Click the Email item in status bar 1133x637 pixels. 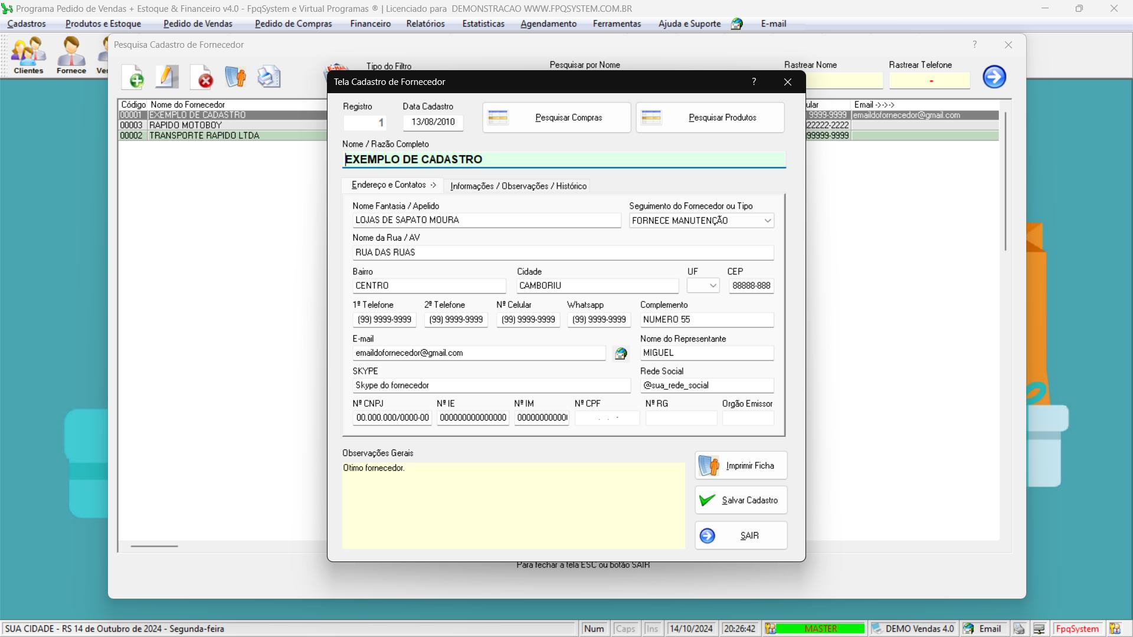984,629
